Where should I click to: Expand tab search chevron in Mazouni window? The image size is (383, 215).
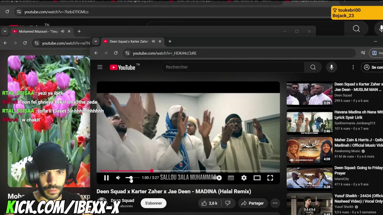point(5,31)
